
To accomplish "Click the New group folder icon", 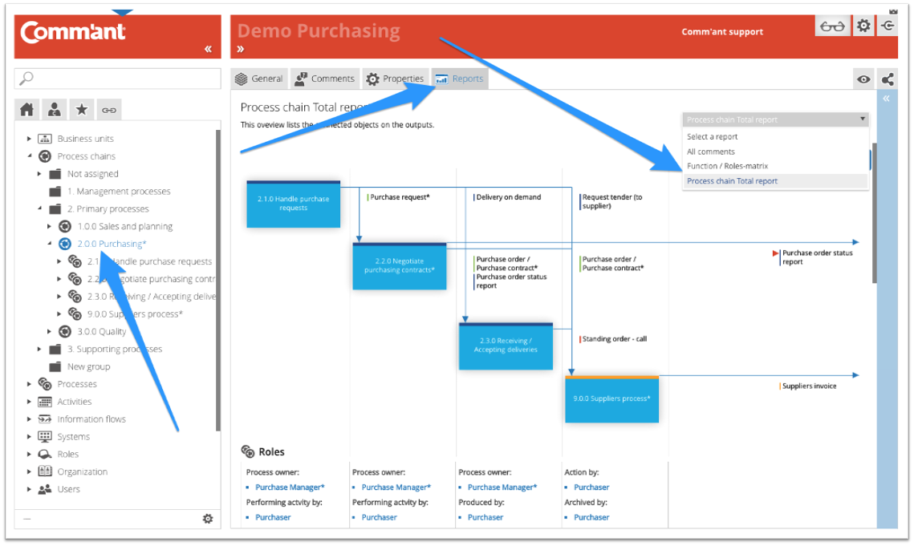I will (x=55, y=366).
